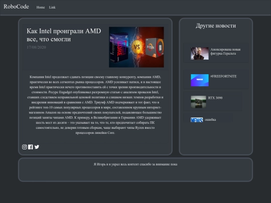Screen dimensions: 271x203
Task: Open the #FREEFORTNITE news thumbnail
Action: coord(200,80)
